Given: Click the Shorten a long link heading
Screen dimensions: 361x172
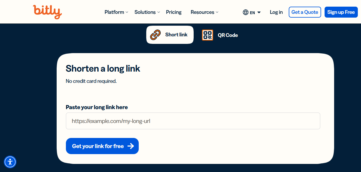Looking at the screenshot, I should coord(103,68).
